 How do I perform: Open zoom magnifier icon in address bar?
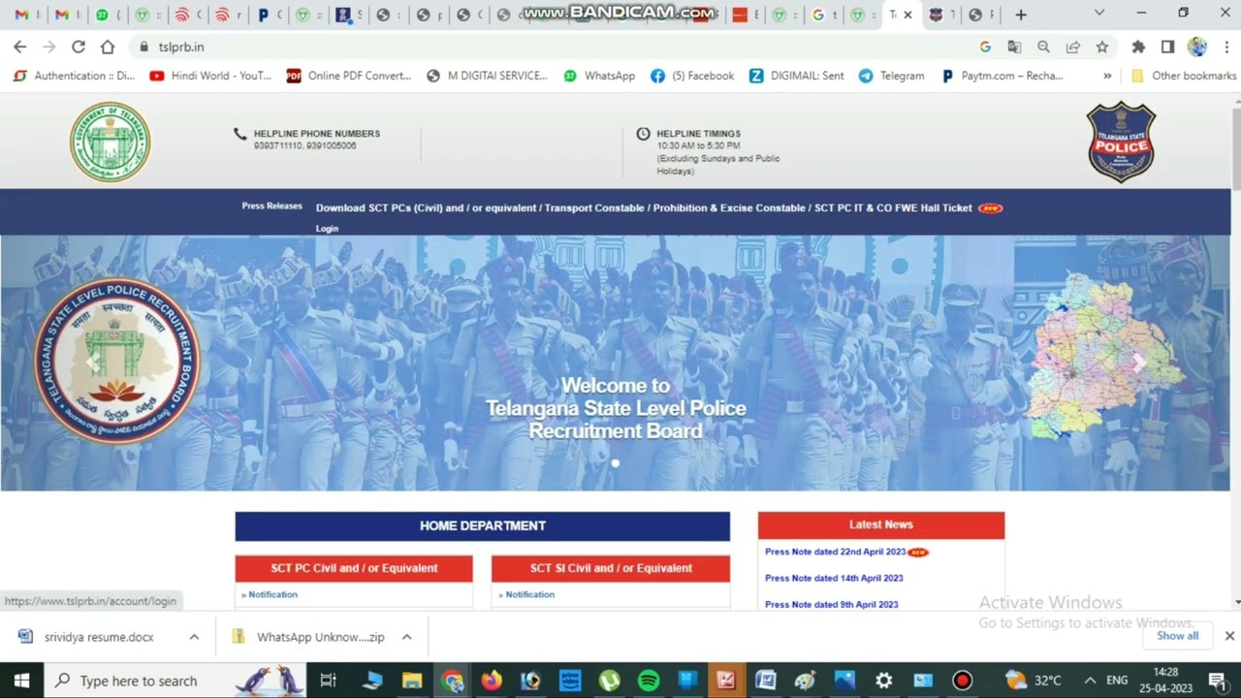pyautogui.click(x=1043, y=47)
